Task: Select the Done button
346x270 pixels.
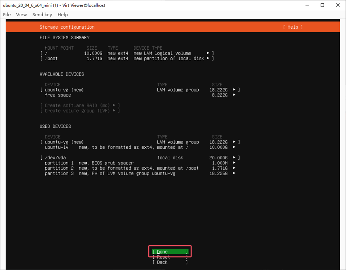Action: (x=170, y=252)
